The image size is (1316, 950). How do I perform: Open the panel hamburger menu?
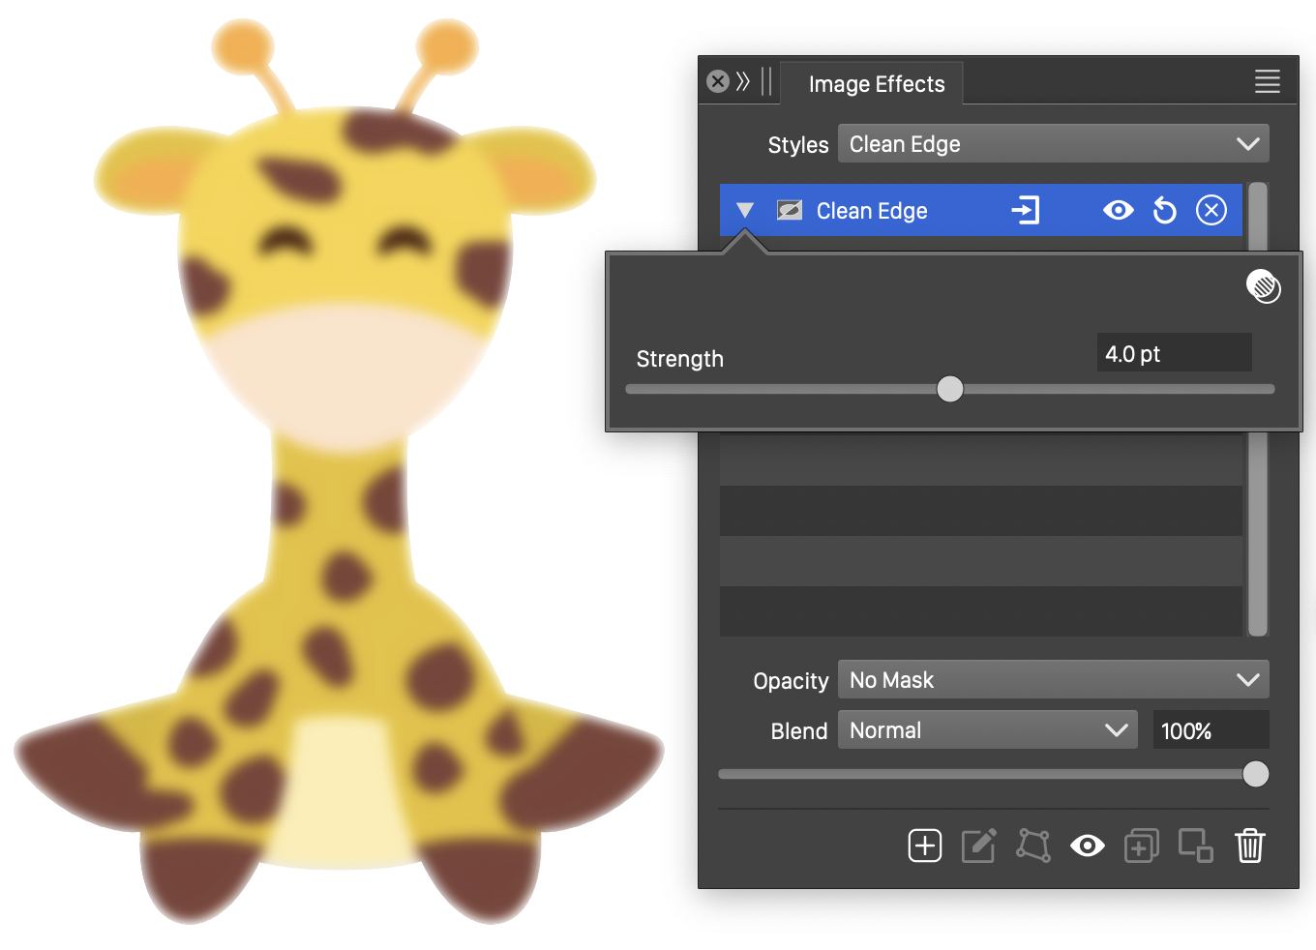click(1267, 81)
